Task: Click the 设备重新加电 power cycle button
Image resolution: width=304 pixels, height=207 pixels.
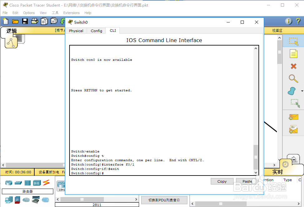Action: coord(49,172)
